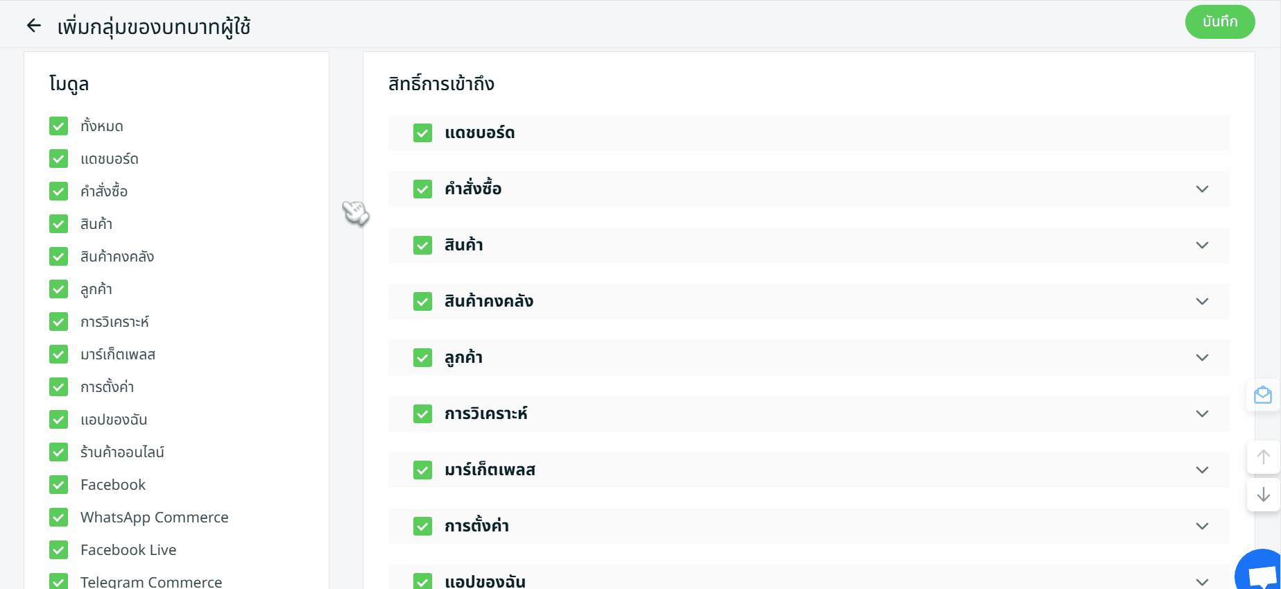Screen dimensions: 1281x589
Task: Uncheck แดชบอร์ด in access permissions panel
Action: pos(422,133)
